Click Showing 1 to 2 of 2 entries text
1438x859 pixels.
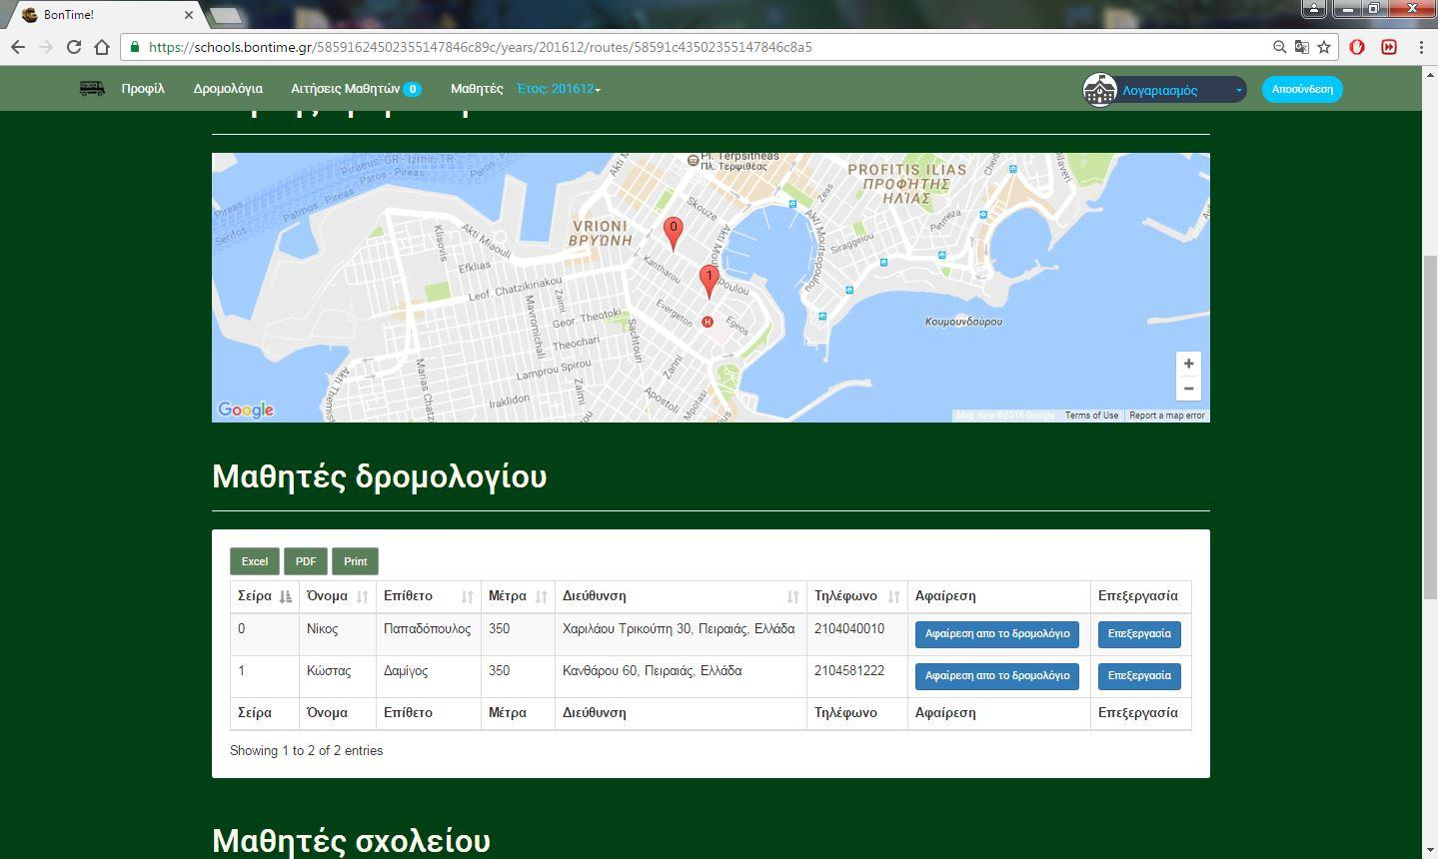tap(307, 751)
